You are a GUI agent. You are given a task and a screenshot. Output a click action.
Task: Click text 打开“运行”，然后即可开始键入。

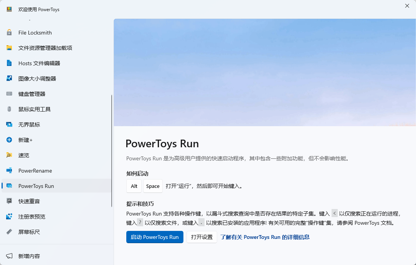pyautogui.click(x=204, y=186)
